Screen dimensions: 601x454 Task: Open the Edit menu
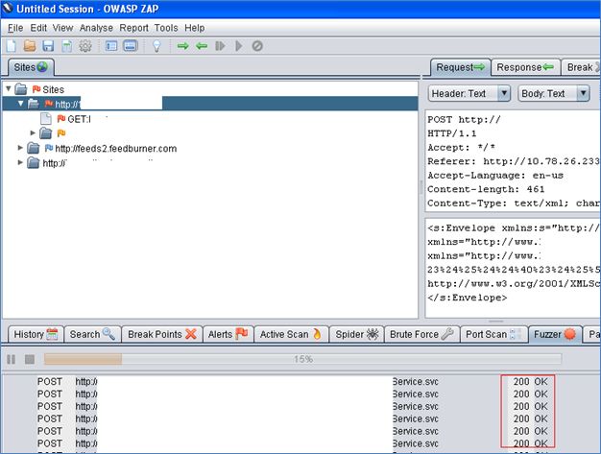point(38,28)
